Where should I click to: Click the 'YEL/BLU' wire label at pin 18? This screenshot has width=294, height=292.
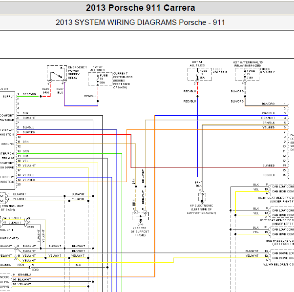(x=28, y=175)
